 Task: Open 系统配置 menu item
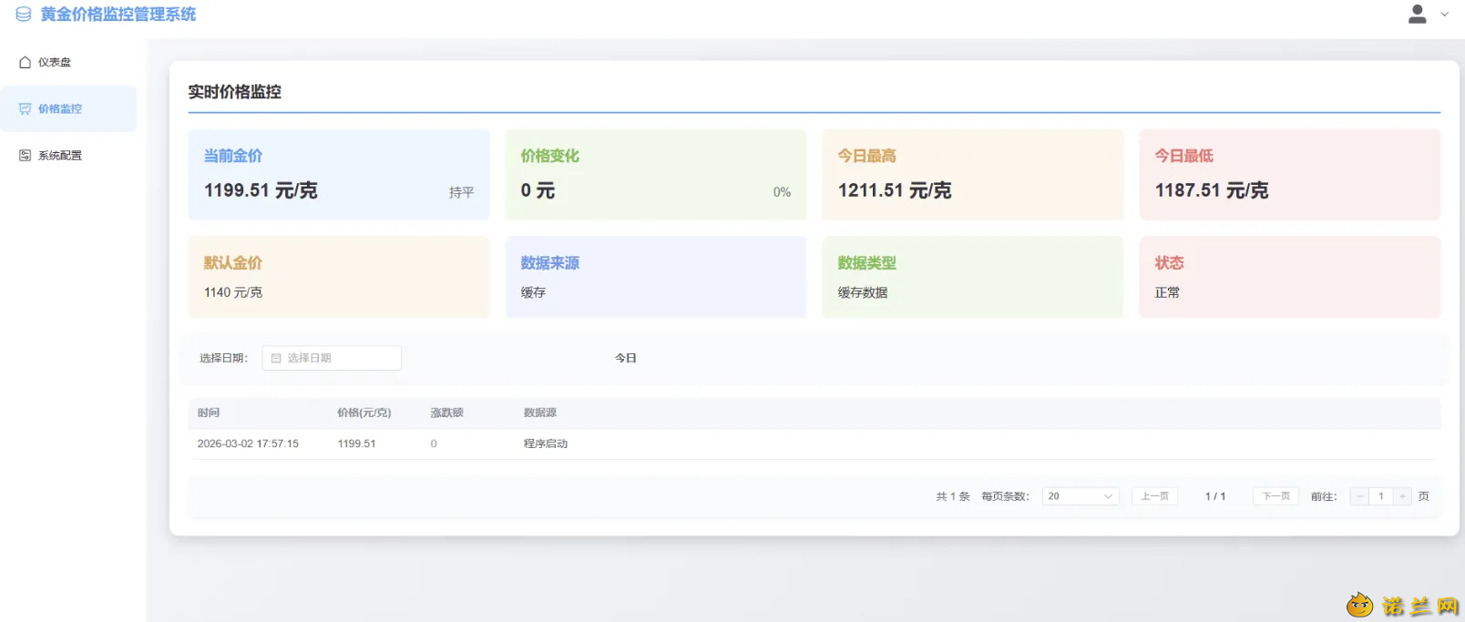point(68,156)
